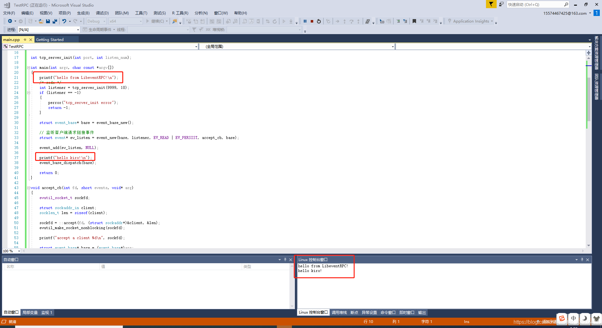
Task: Switch to the 监视 1 tab
Action: (x=47, y=313)
